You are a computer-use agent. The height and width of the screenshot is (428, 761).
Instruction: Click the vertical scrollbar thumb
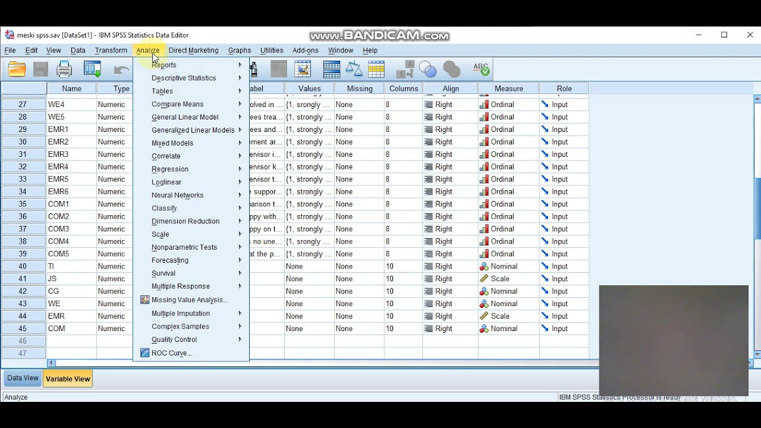757,209
